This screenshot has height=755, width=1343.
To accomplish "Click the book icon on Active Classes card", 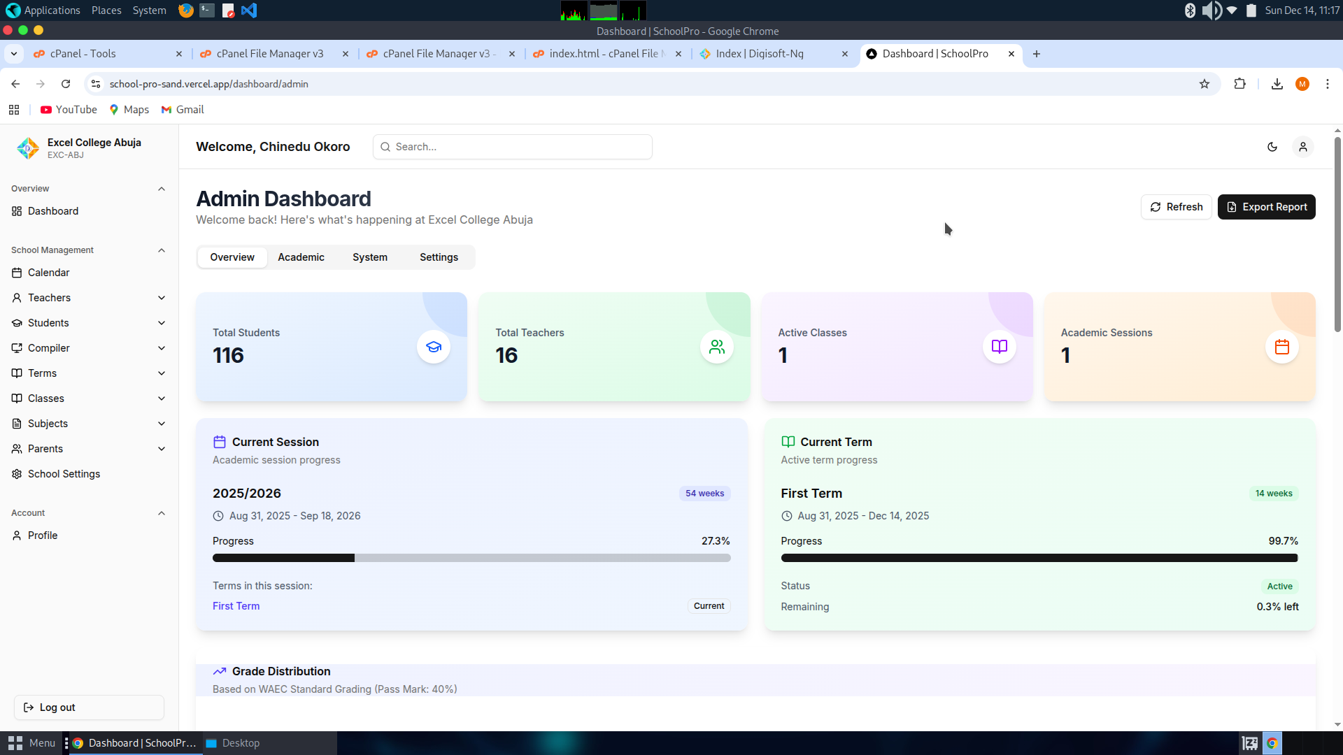I will (x=999, y=347).
